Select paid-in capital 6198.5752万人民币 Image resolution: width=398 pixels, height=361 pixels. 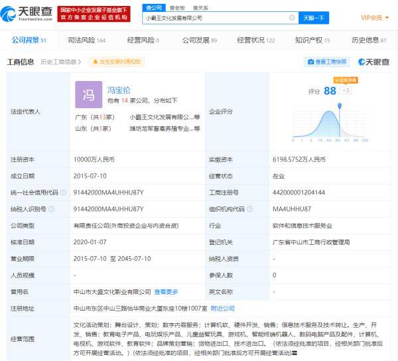(299, 159)
